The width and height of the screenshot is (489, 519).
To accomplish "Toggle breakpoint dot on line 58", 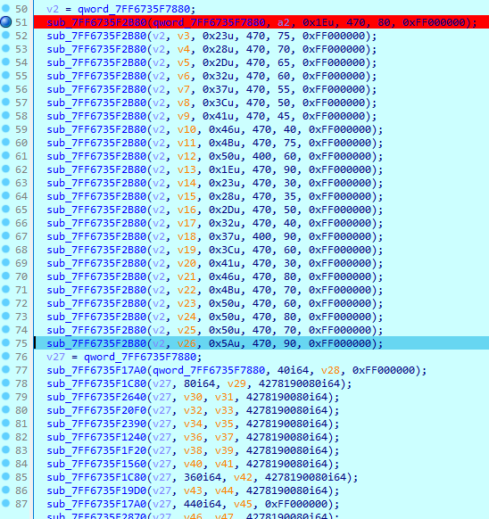I will [5, 115].
